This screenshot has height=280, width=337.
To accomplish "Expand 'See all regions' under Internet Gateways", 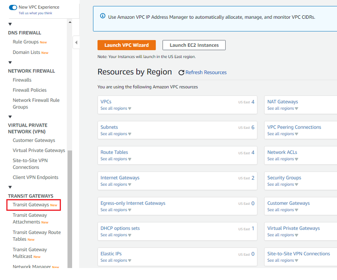I will point(116,184).
